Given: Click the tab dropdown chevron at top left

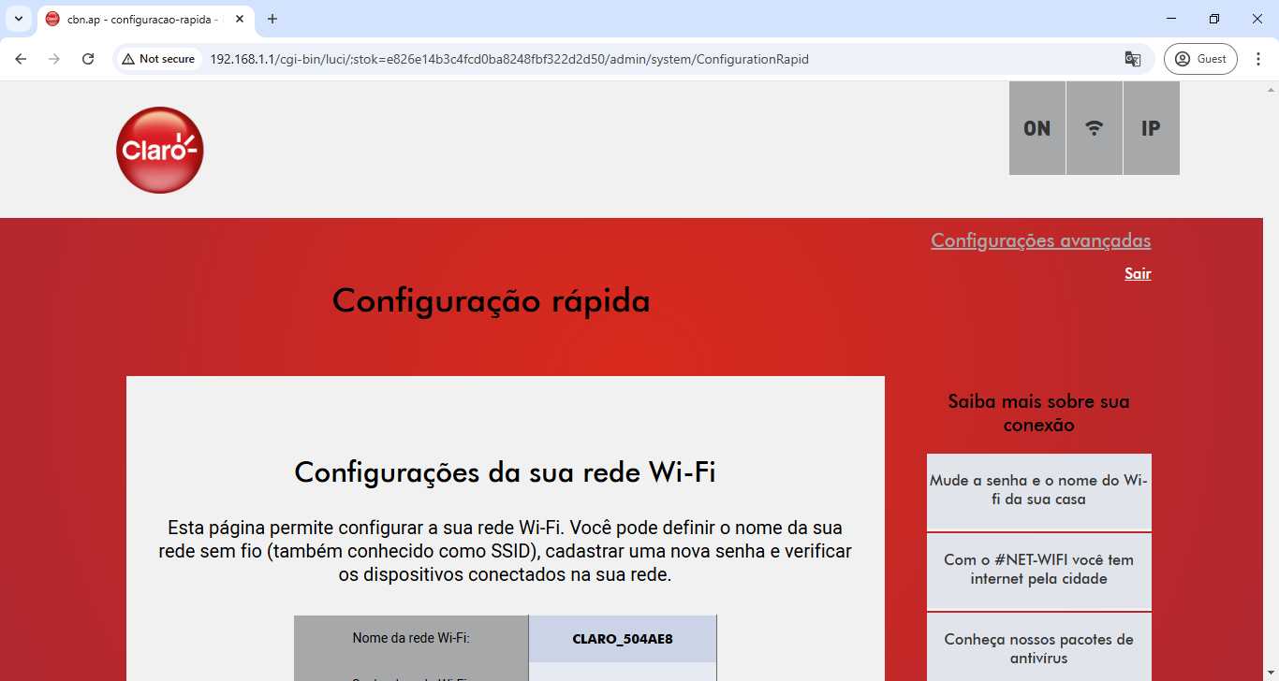Looking at the screenshot, I should (x=19, y=19).
